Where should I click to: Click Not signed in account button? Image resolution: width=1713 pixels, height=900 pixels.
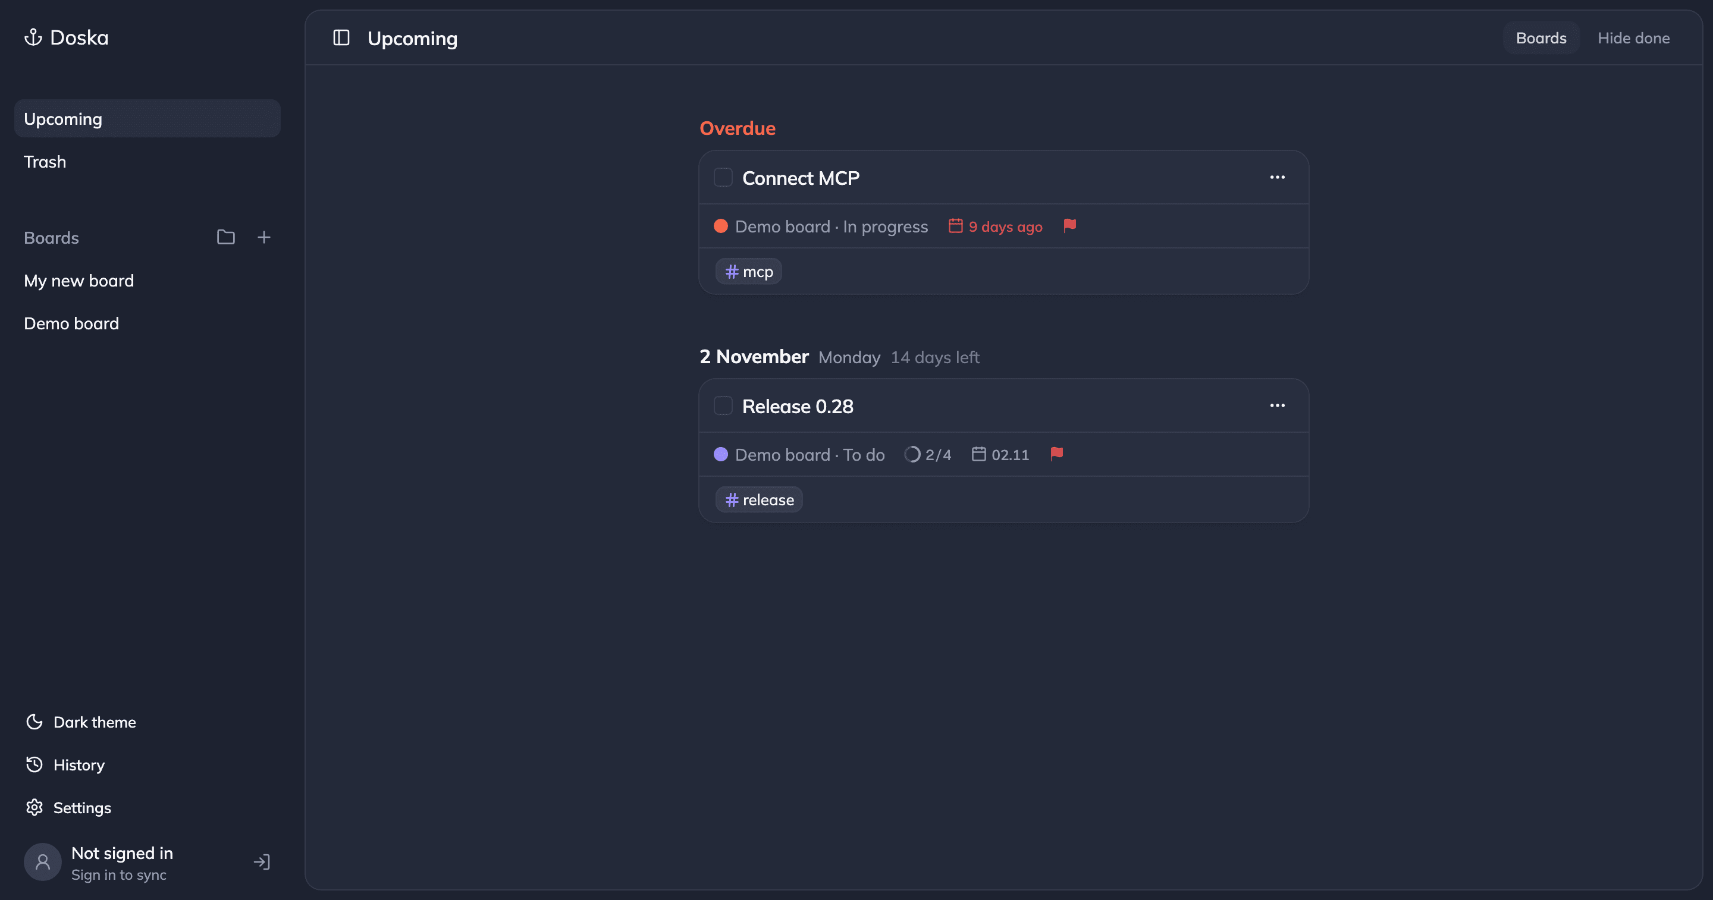click(147, 862)
